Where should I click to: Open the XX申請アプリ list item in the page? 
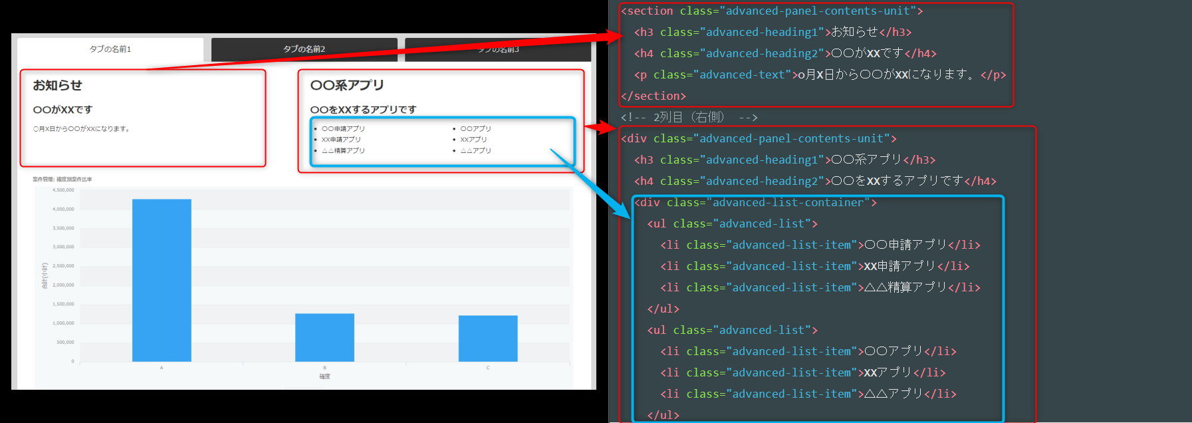coord(341,140)
